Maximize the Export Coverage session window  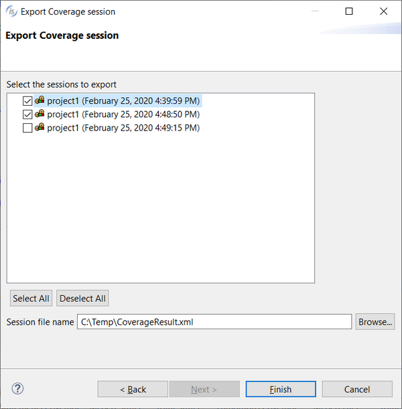pyautogui.click(x=349, y=11)
